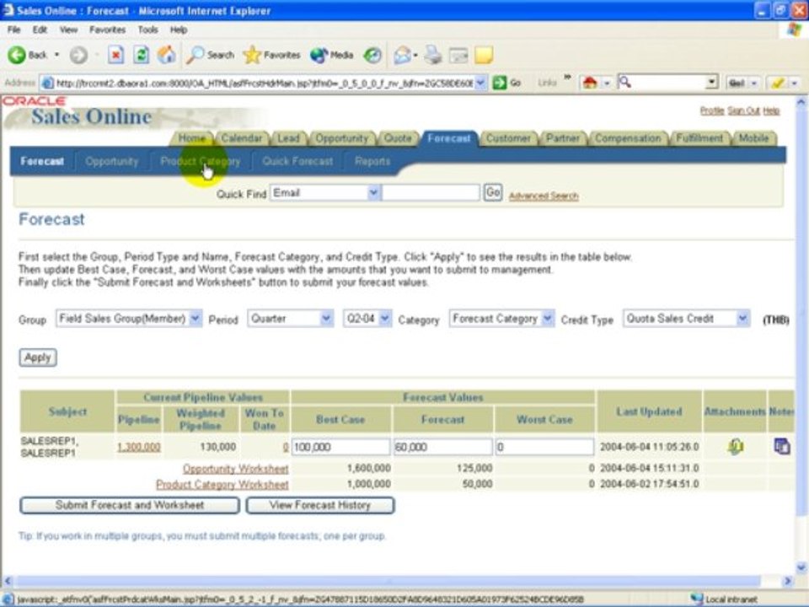Open the Forecast Category dropdown

point(547,319)
